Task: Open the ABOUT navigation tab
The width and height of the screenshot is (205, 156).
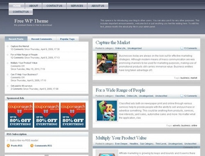Action: point(34,6)
